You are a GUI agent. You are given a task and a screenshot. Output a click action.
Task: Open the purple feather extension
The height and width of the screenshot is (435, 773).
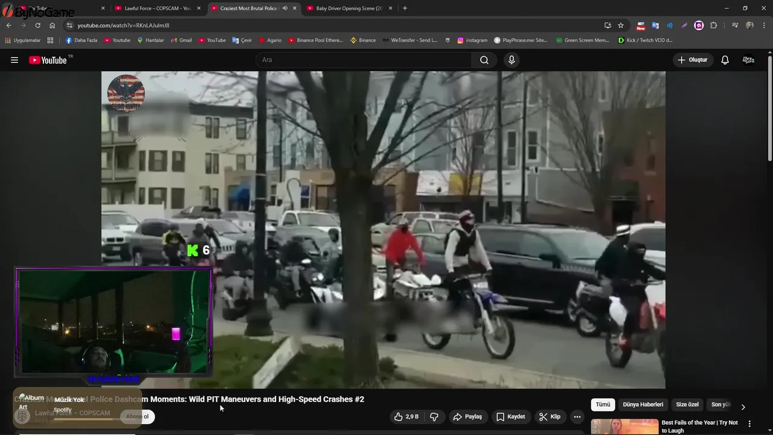684,25
